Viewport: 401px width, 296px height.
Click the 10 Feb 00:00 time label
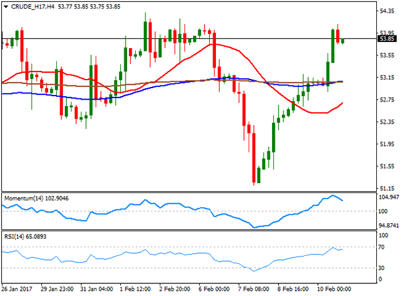coord(334,289)
